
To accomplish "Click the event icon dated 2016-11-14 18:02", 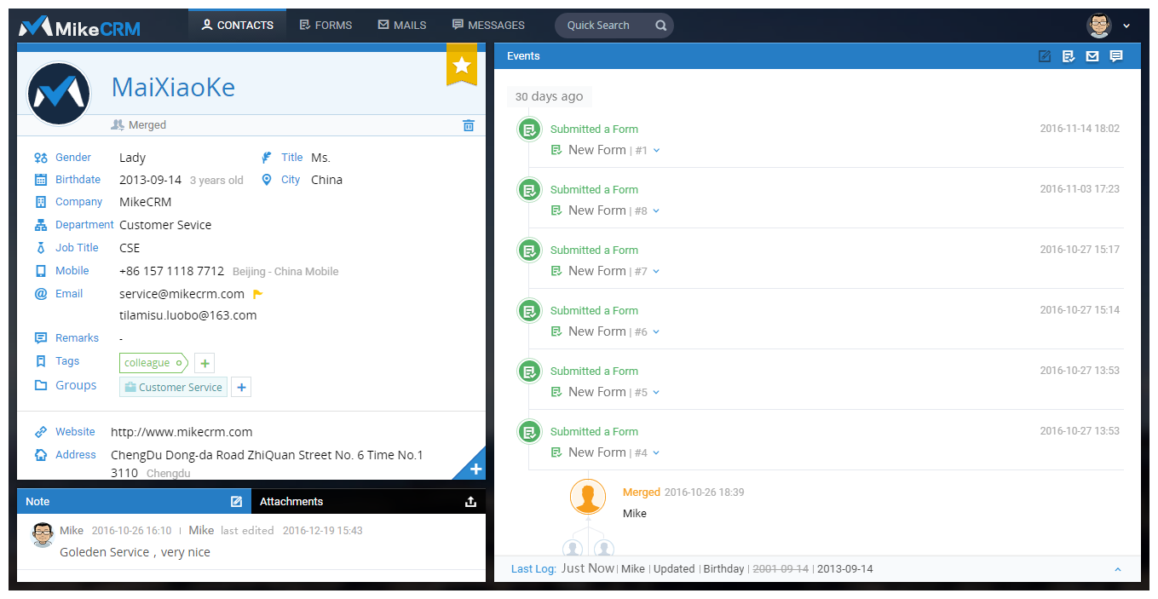I will pyautogui.click(x=530, y=130).
